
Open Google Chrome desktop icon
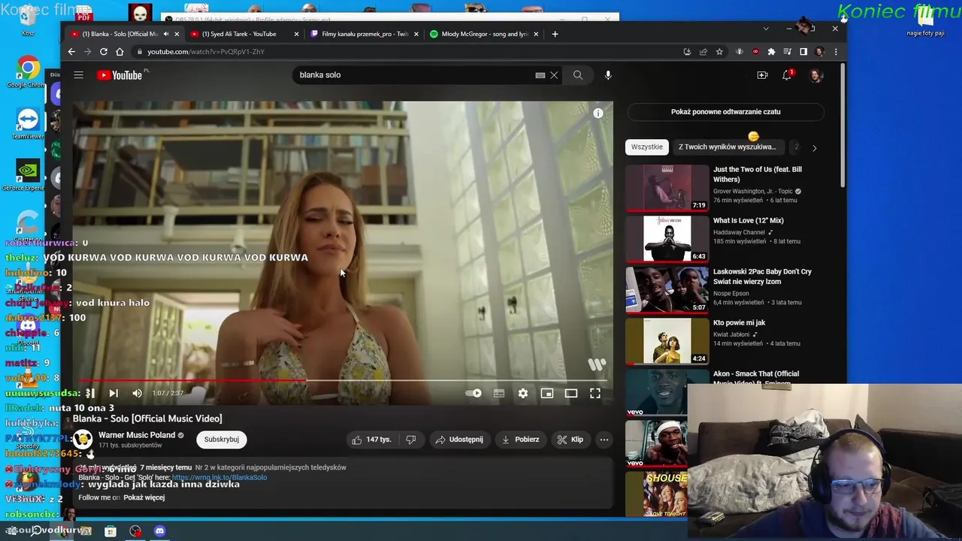[27, 73]
